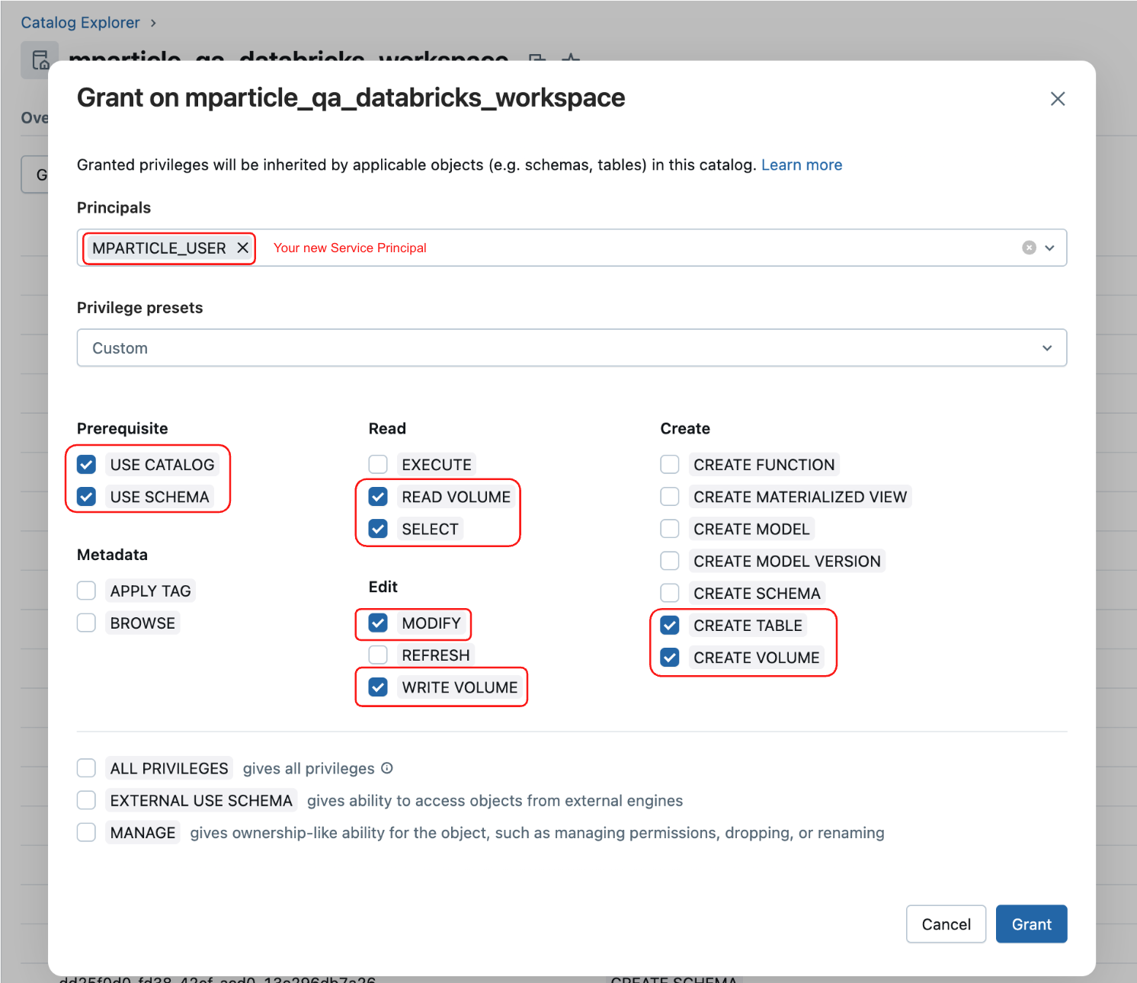
Task: Click the catalog icon behind the dialog
Action: [40, 60]
